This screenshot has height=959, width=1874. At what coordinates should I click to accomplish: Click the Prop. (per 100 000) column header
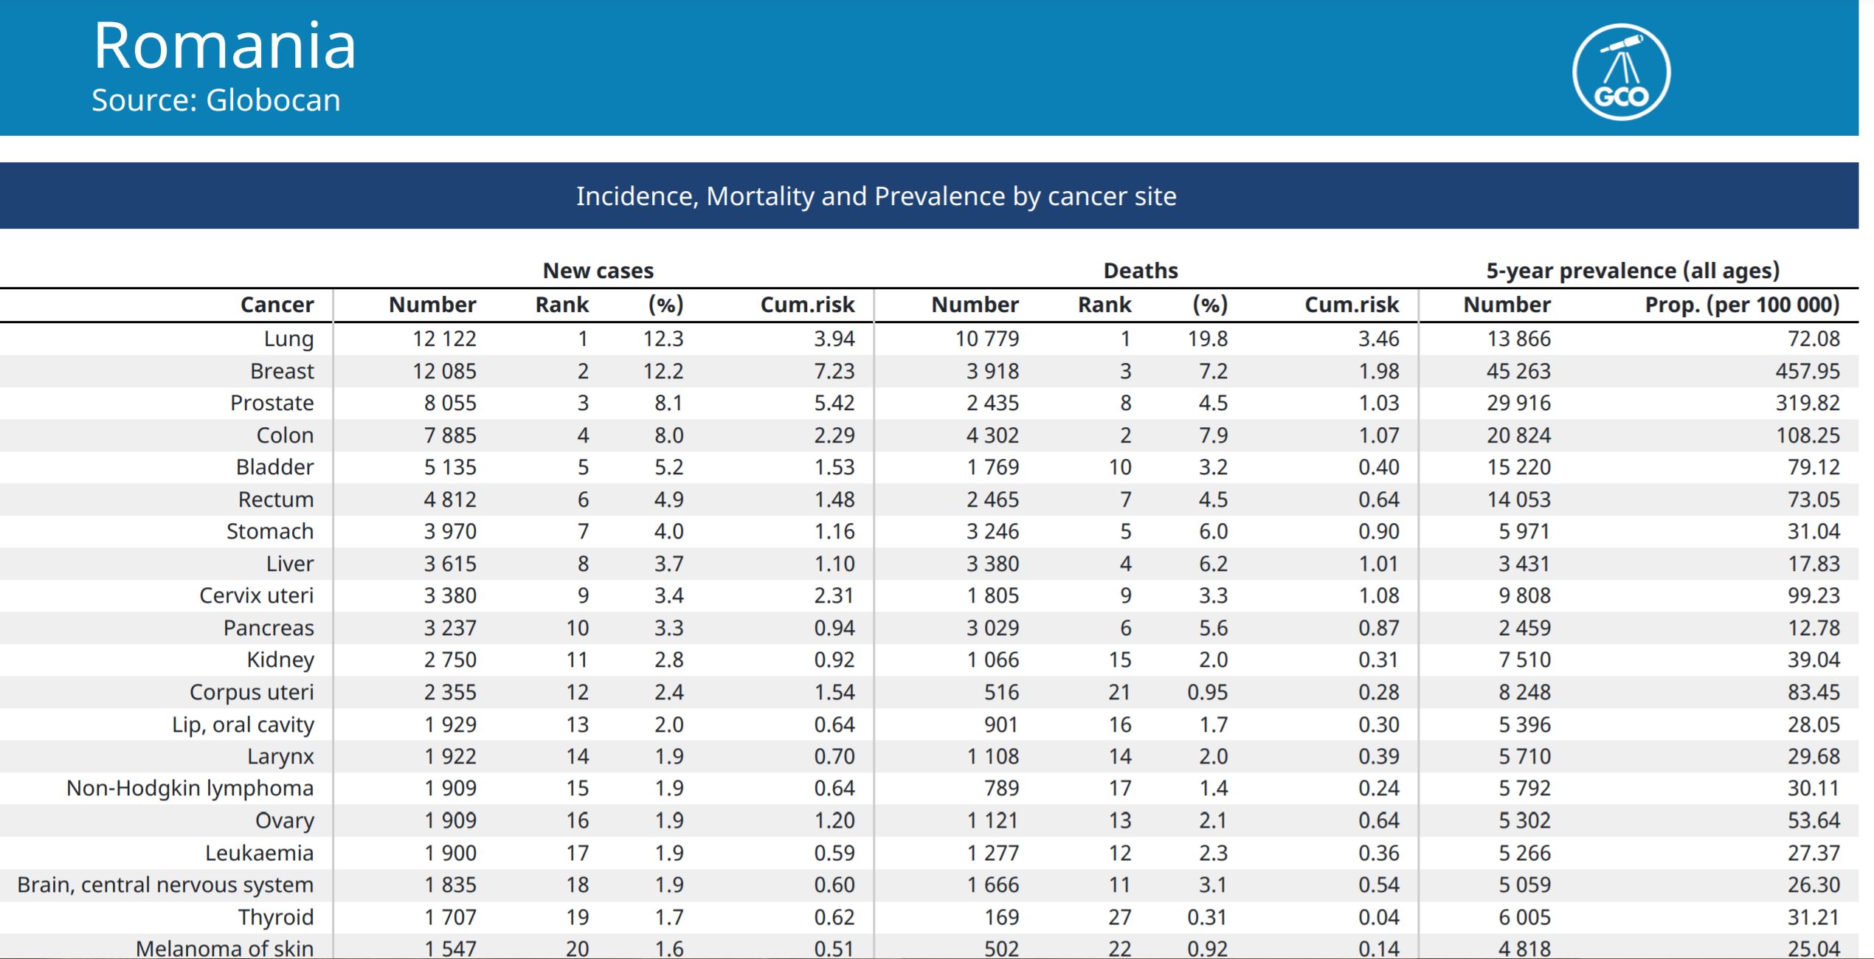tap(1741, 305)
